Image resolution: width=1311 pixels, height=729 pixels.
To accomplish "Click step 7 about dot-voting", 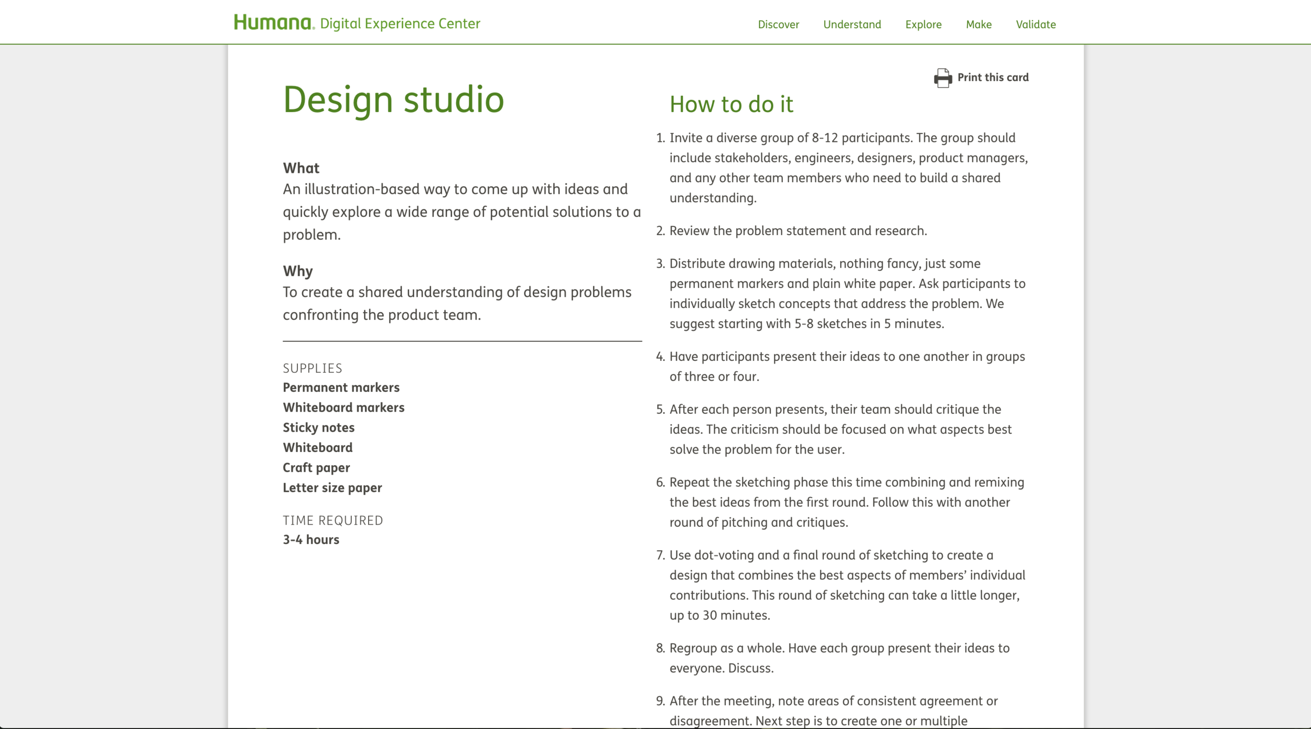I will [841, 585].
